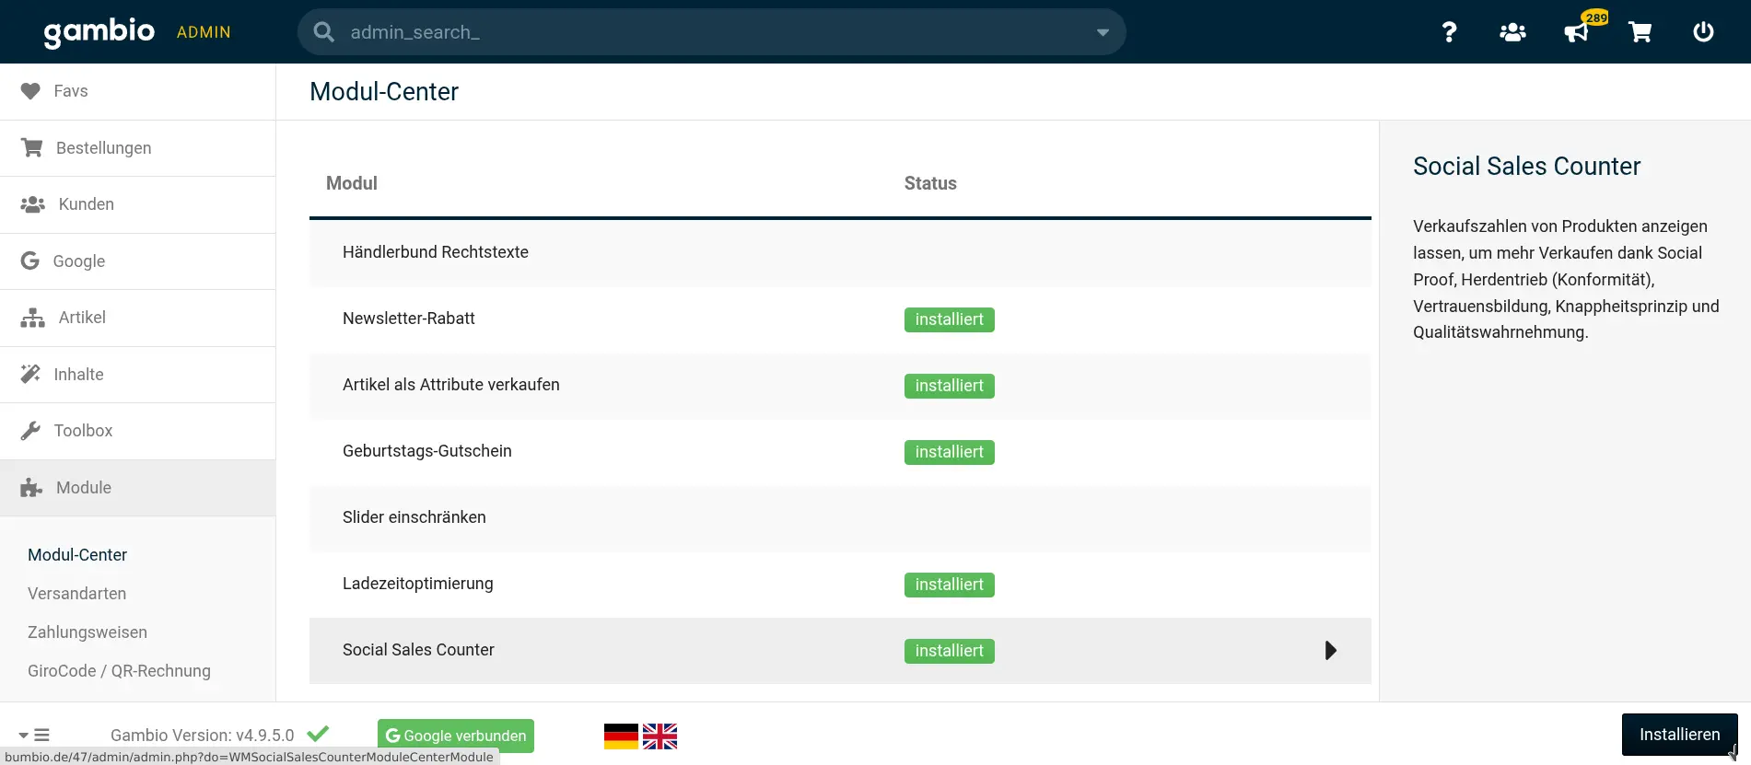Open the Favs menu
Image resolution: width=1751 pixels, height=765 pixels.
click(138, 91)
